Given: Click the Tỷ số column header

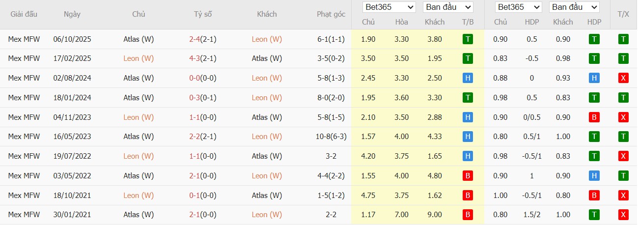Looking at the screenshot, I should [x=203, y=14].
